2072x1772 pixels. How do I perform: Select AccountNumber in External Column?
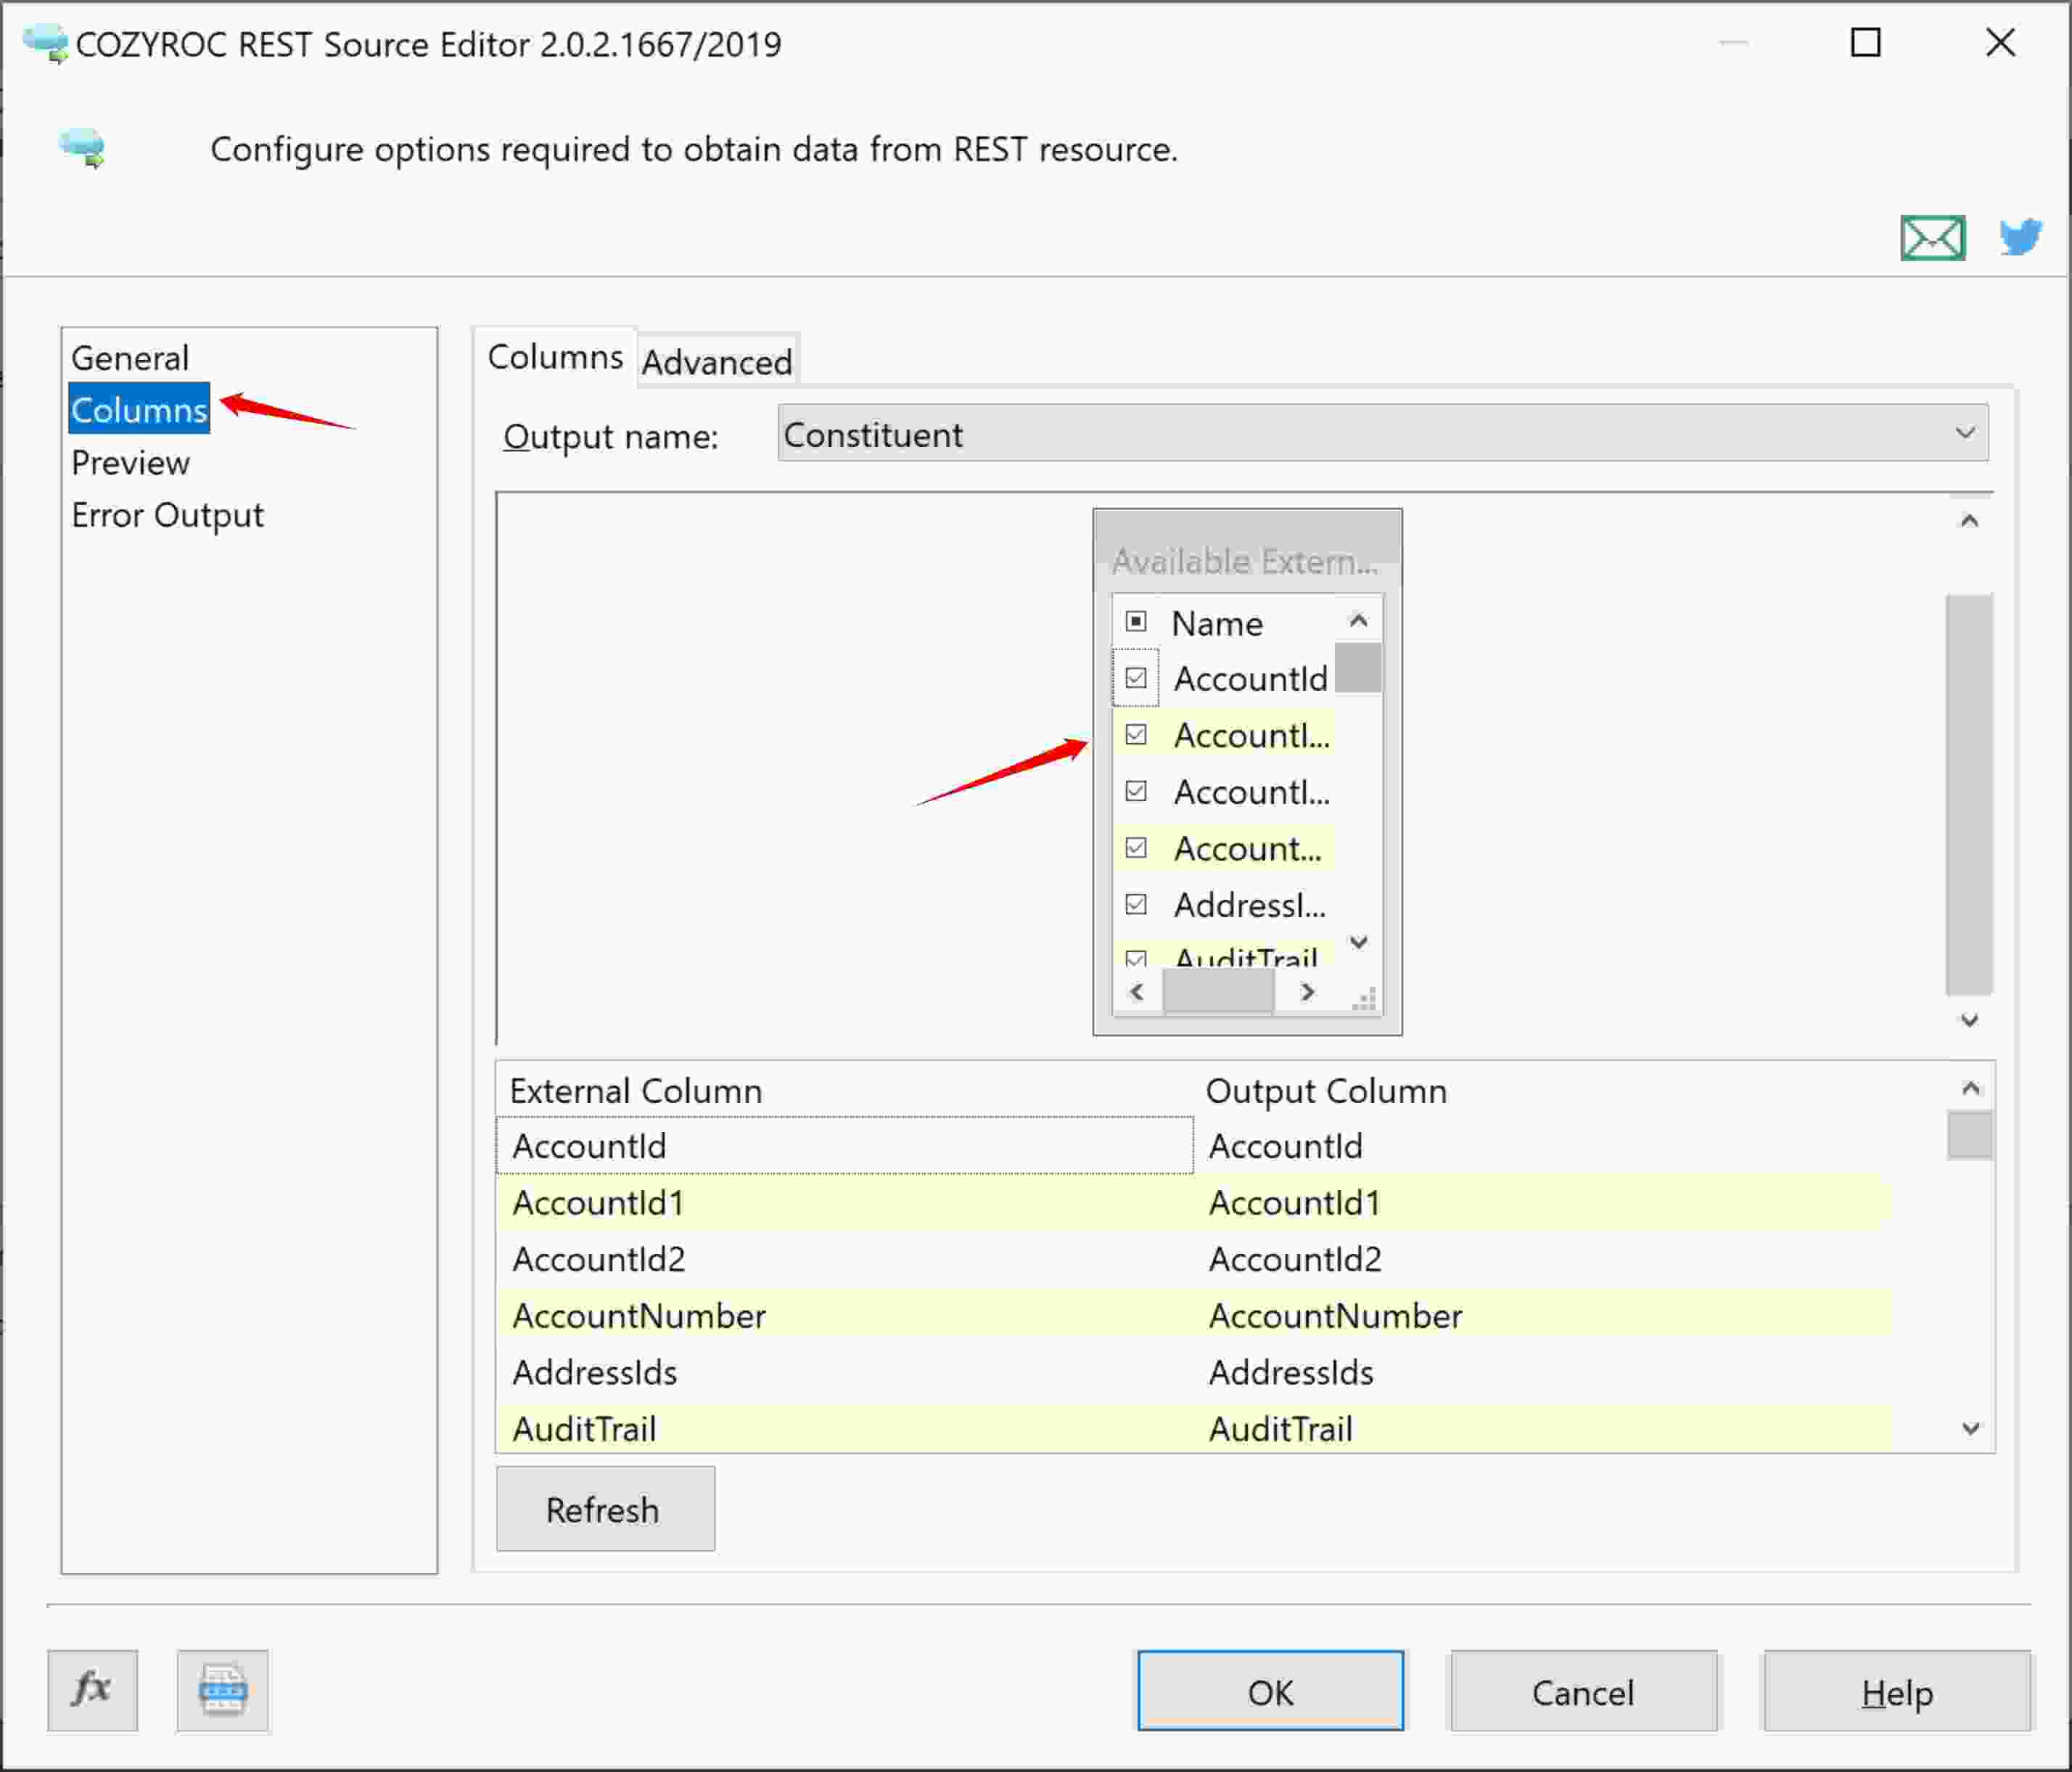pyautogui.click(x=845, y=1315)
